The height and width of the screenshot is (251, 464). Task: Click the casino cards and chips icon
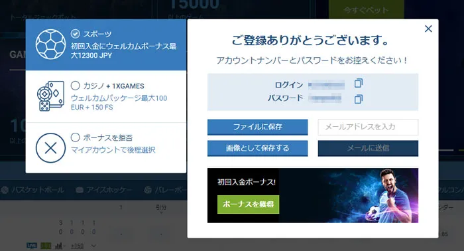click(x=50, y=96)
